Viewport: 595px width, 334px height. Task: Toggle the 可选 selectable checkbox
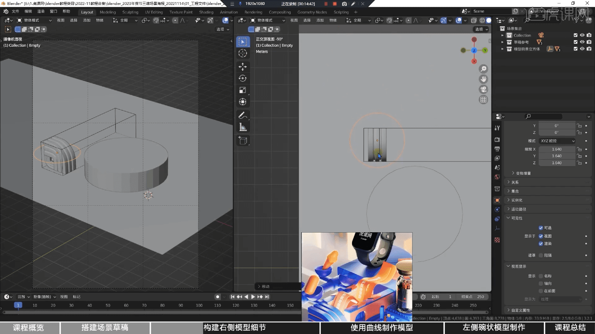(541, 228)
